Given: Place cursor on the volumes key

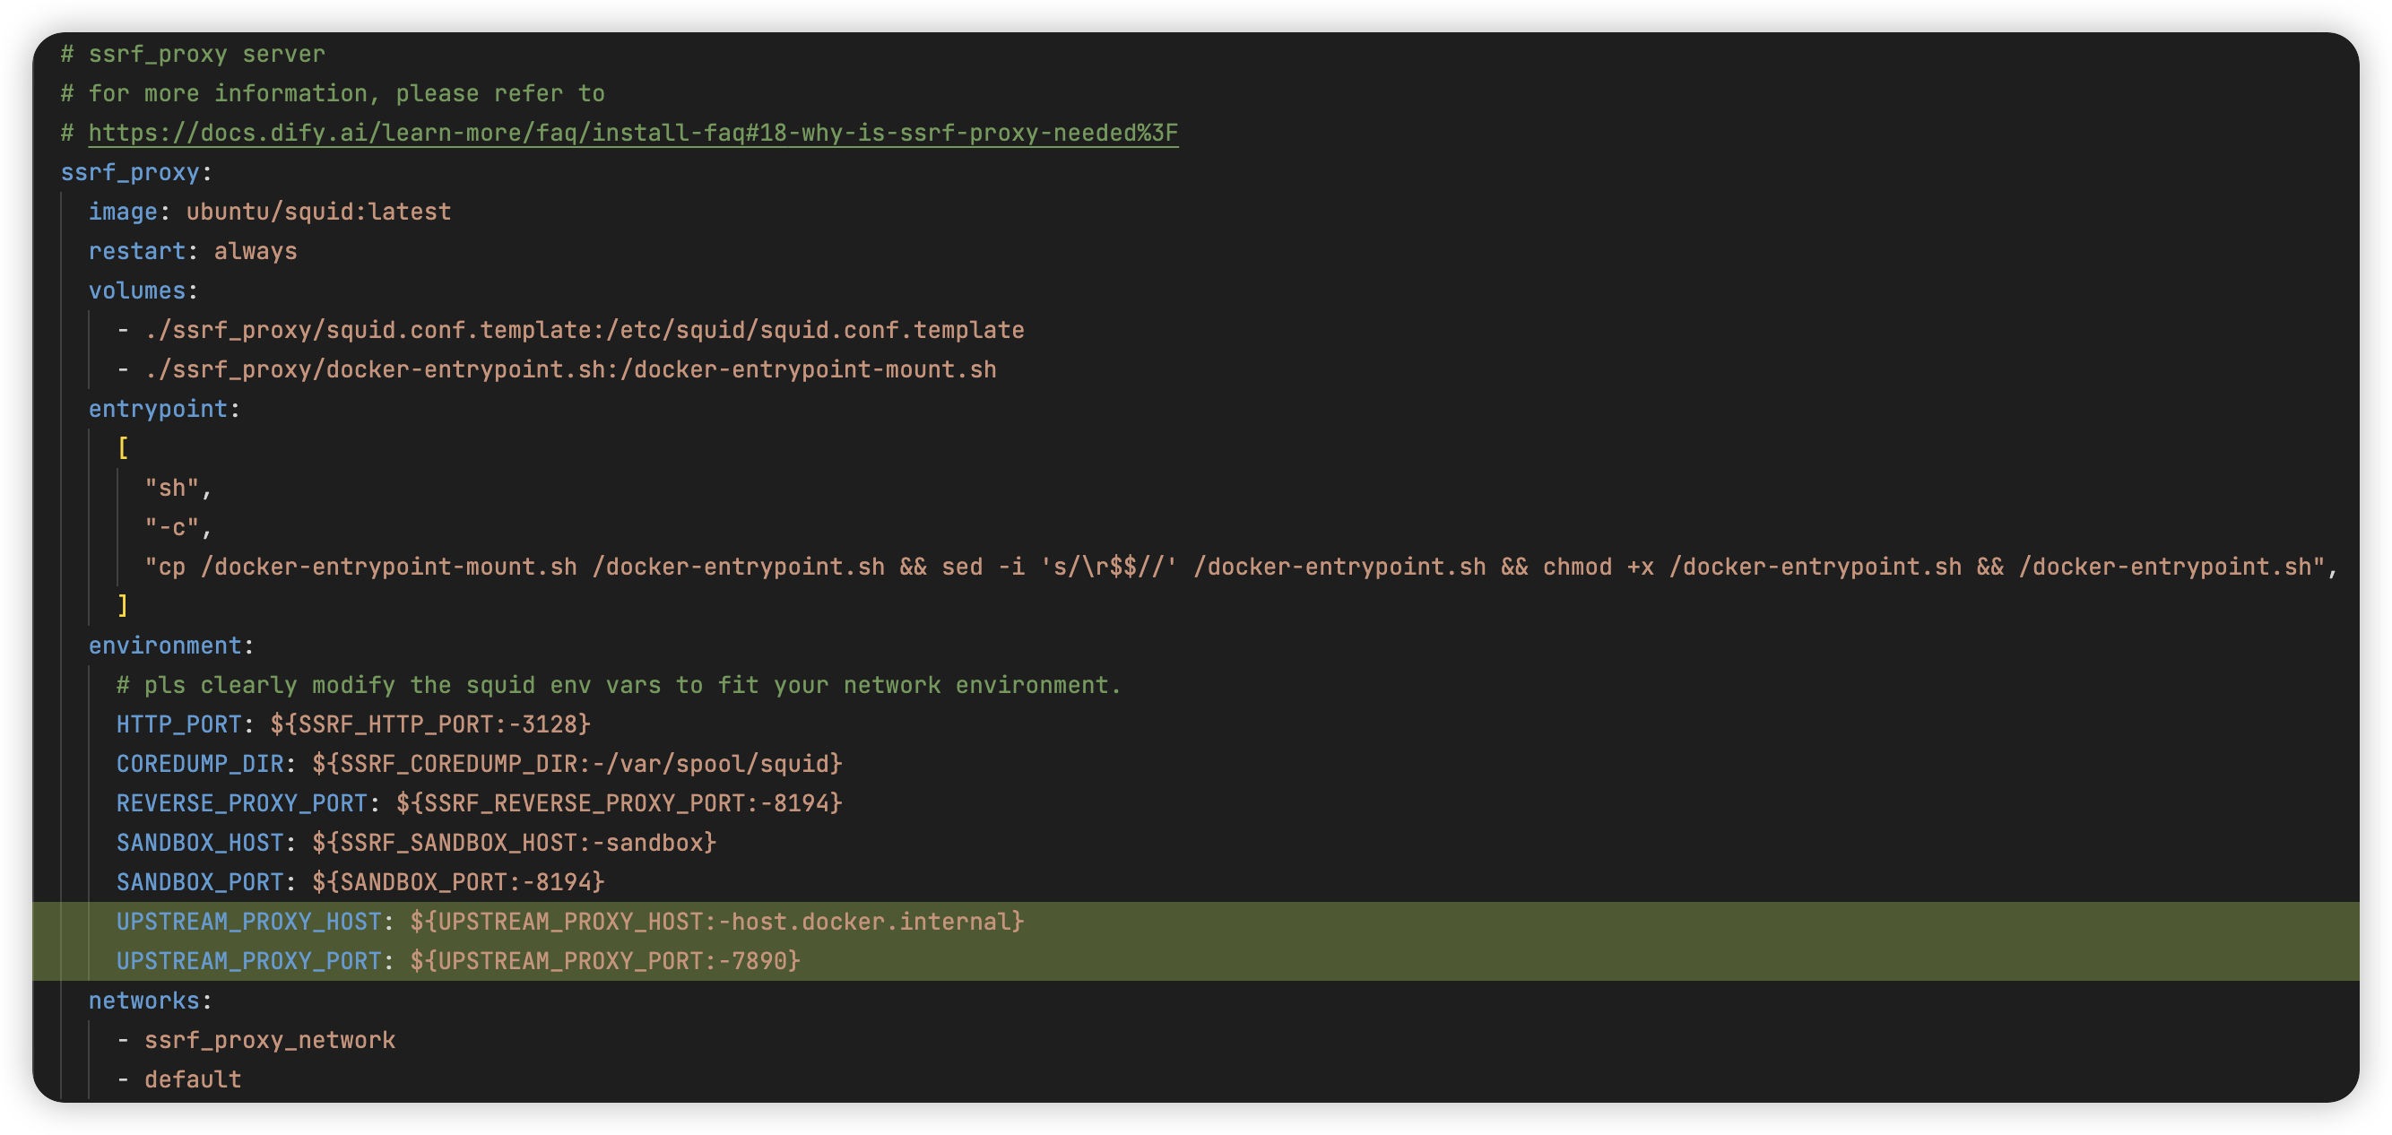Looking at the screenshot, I should point(136,290).
